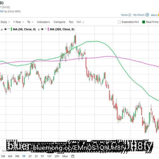Select the 5Y time range
159x159 pixels.
[42, 156]
